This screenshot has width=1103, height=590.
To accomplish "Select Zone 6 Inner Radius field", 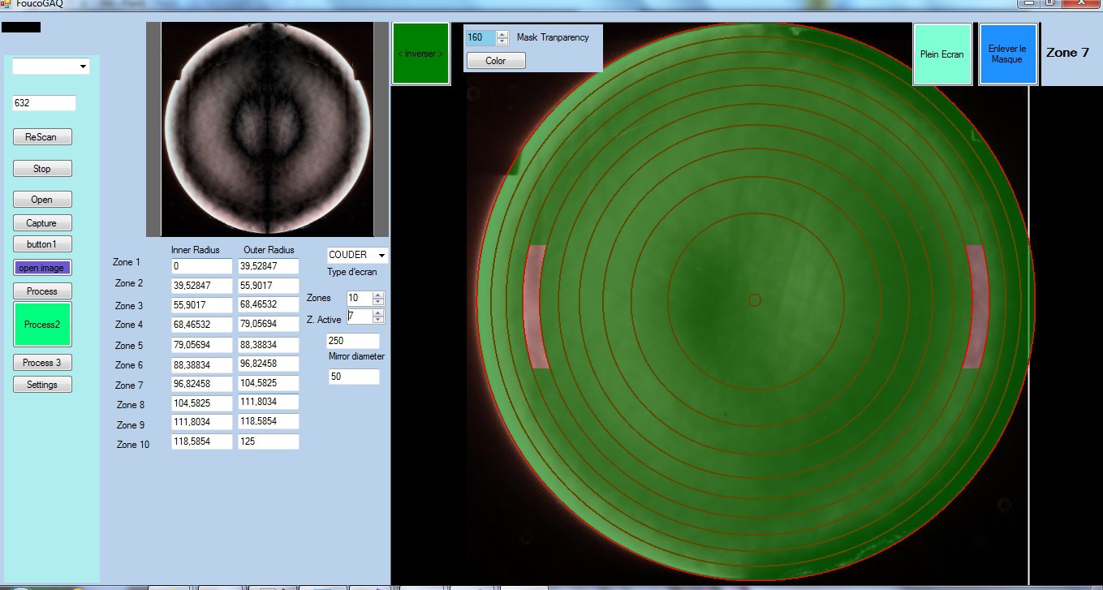I will (x=202, y=364).
